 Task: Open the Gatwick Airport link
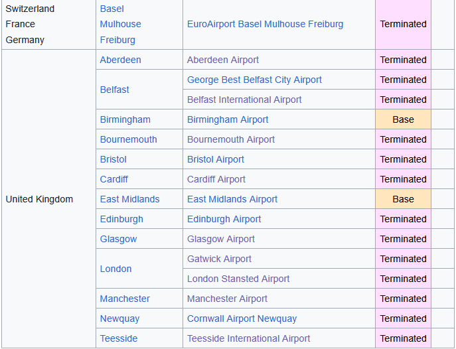[x=219, y=259]
